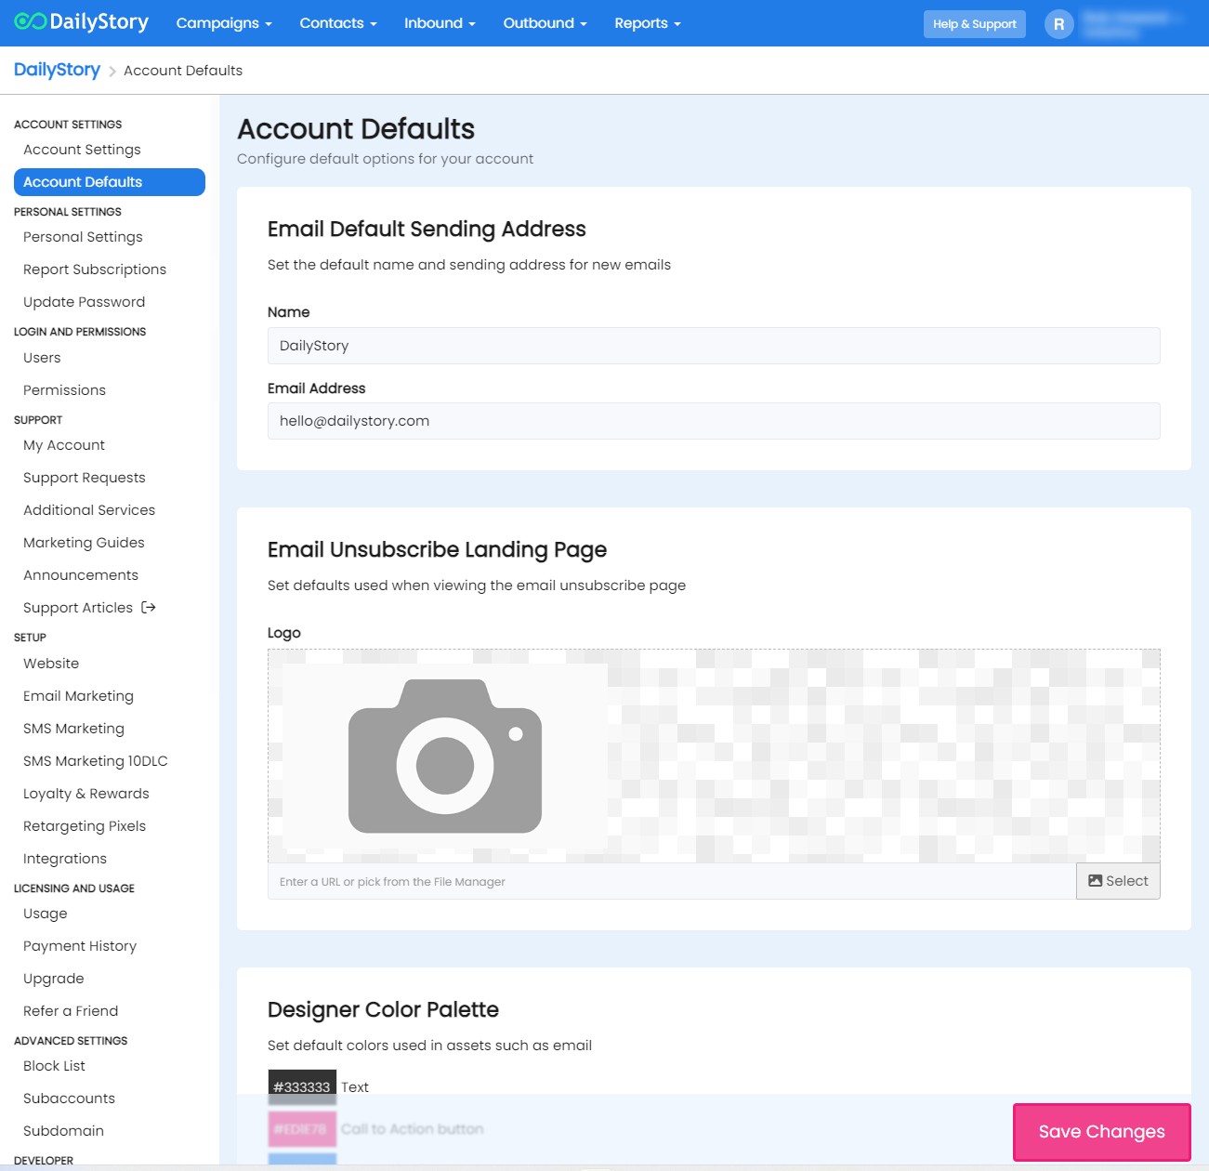
Task: Select Account Defaults sidebar item
Action: pos(110,182)
